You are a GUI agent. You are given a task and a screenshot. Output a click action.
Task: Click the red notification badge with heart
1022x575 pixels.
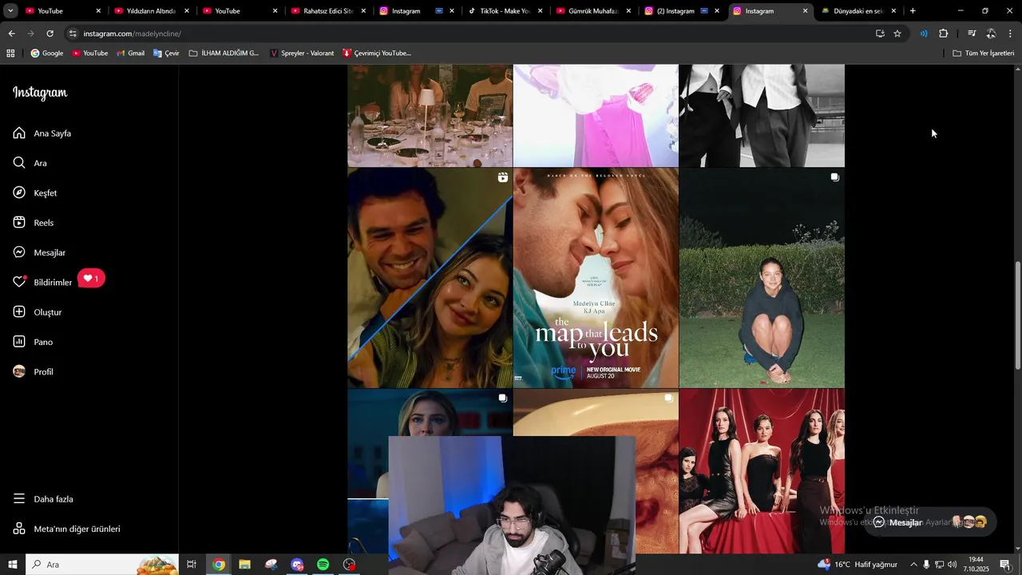[x=91, y=279]
